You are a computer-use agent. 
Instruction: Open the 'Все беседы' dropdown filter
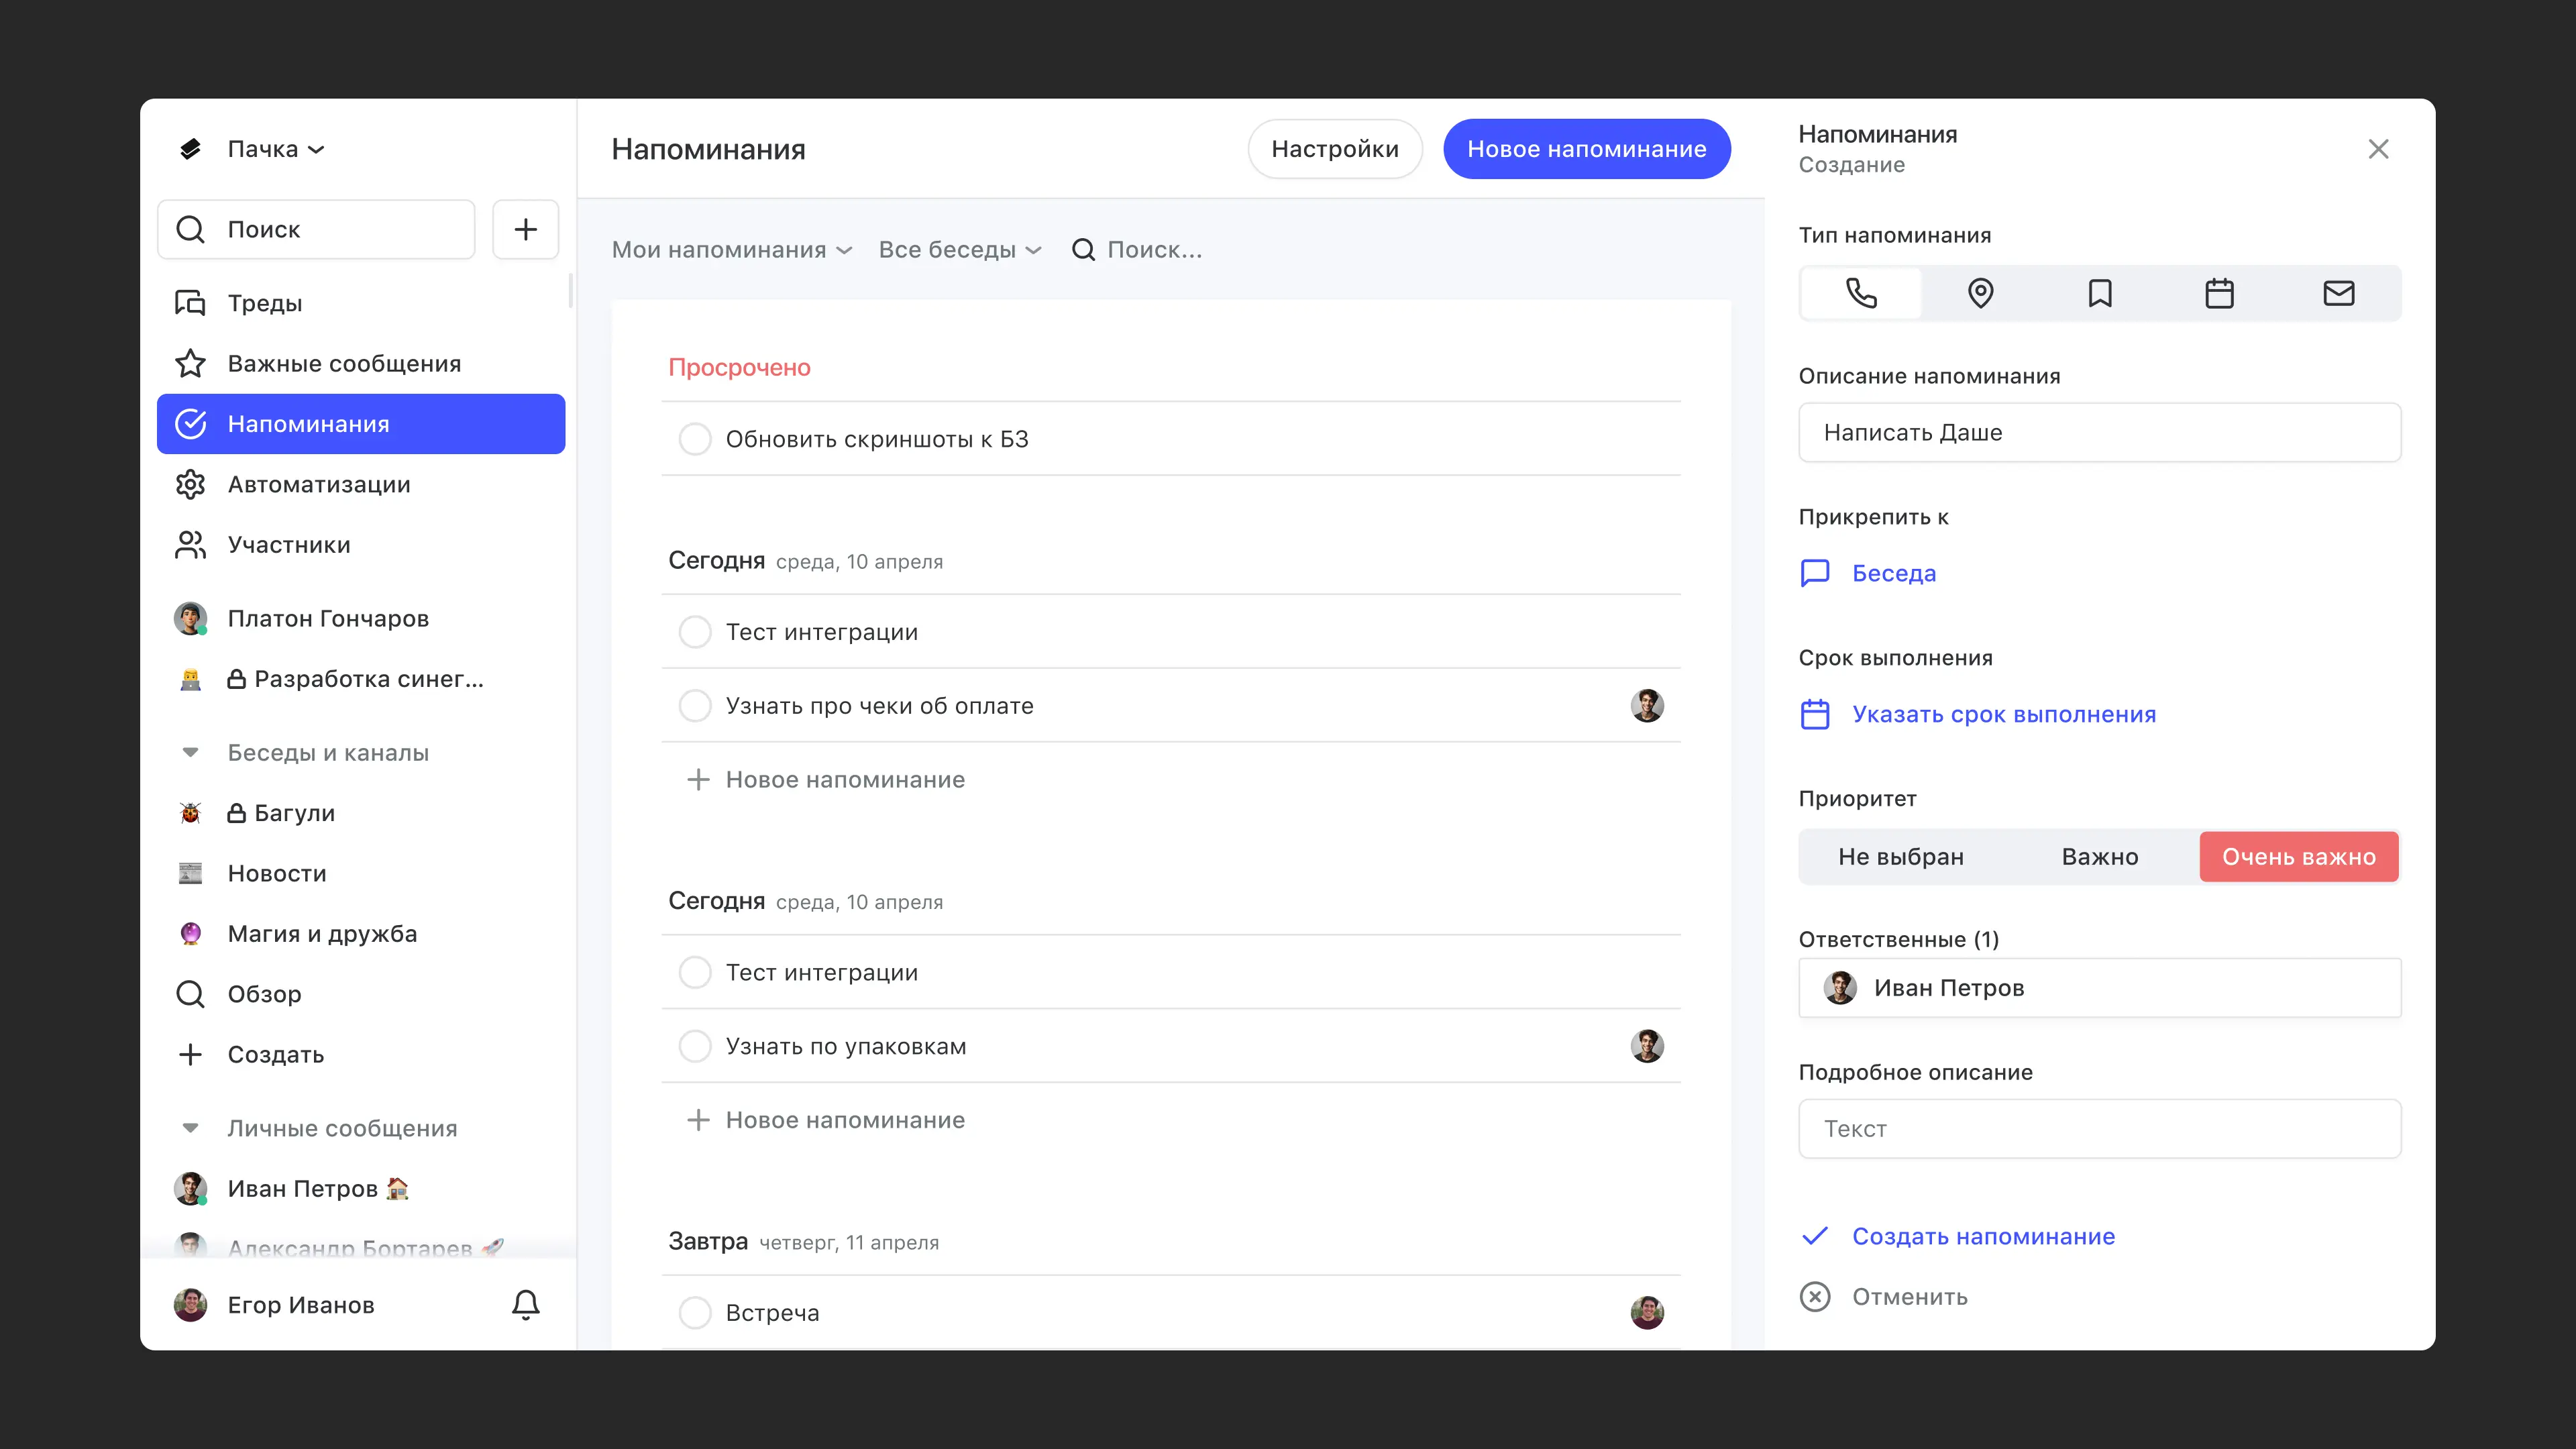pos(959,250)
